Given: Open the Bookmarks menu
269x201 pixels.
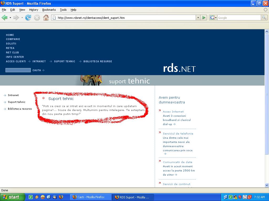Looking at the screenshot, I should [49, 10].
